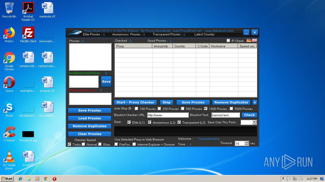Select replyprivate document icon

(x=47, y=60)
